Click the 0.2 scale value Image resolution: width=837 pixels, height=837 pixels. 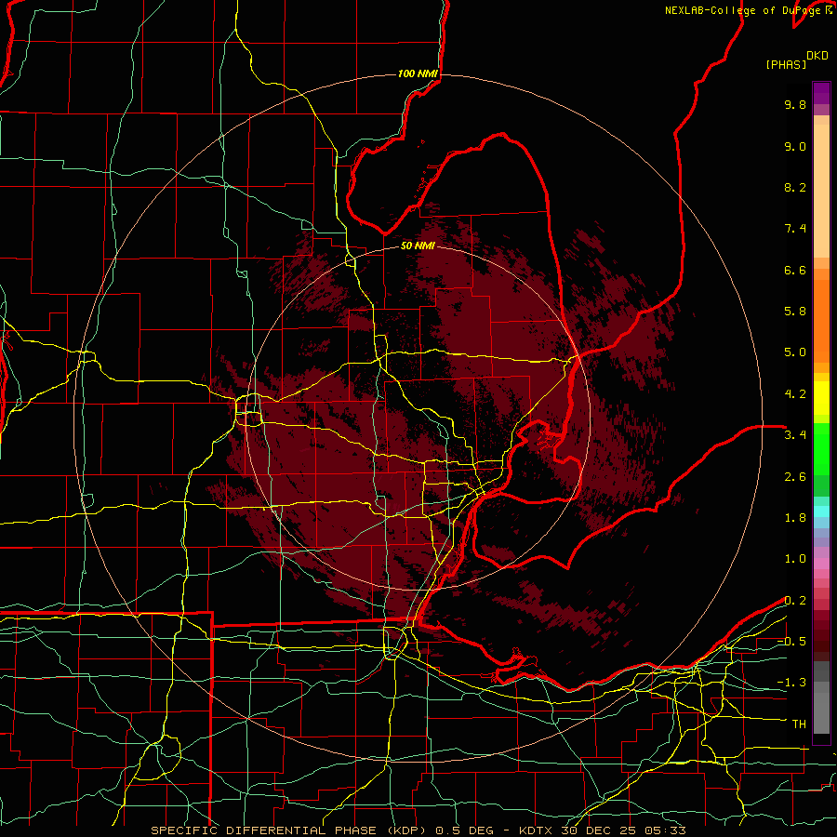(795, 601)
